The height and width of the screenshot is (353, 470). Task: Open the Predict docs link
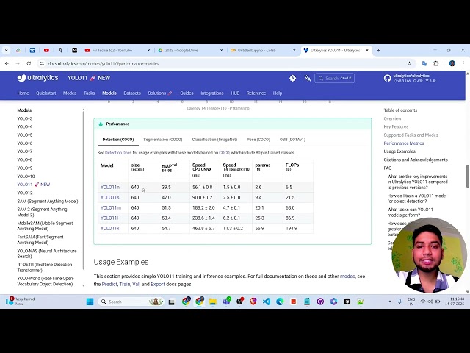coord(109,284)
